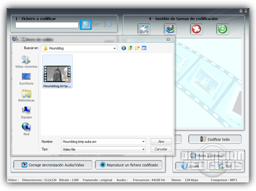Click the red cross delete task icon
Screen dimensions: 256x191
coord(196,29)
